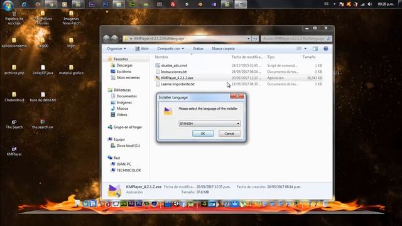Screen dimensions: 402x226
Task: Select base de datos.txt desktop file
Action: [x=43, y=97]
